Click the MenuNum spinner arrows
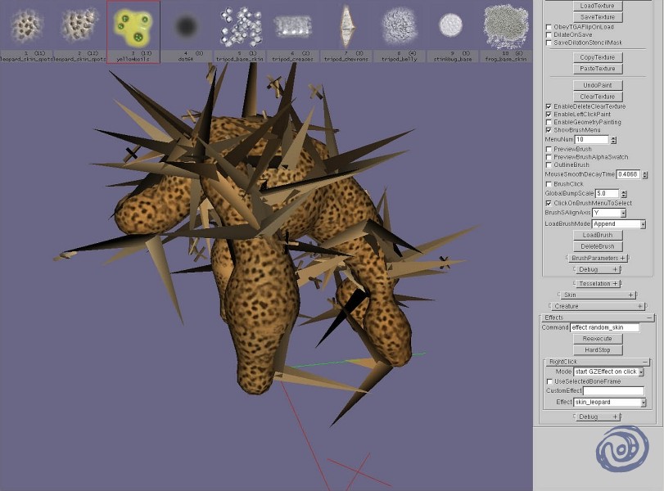Image resolution: width=664 pixels, height=491 pixels. click(x=613, y=140)
